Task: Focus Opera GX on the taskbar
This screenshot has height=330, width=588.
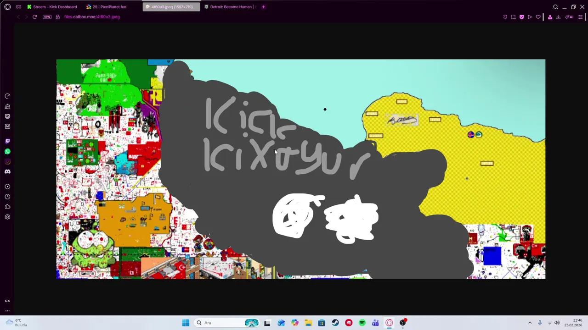Action: (389, 323)
